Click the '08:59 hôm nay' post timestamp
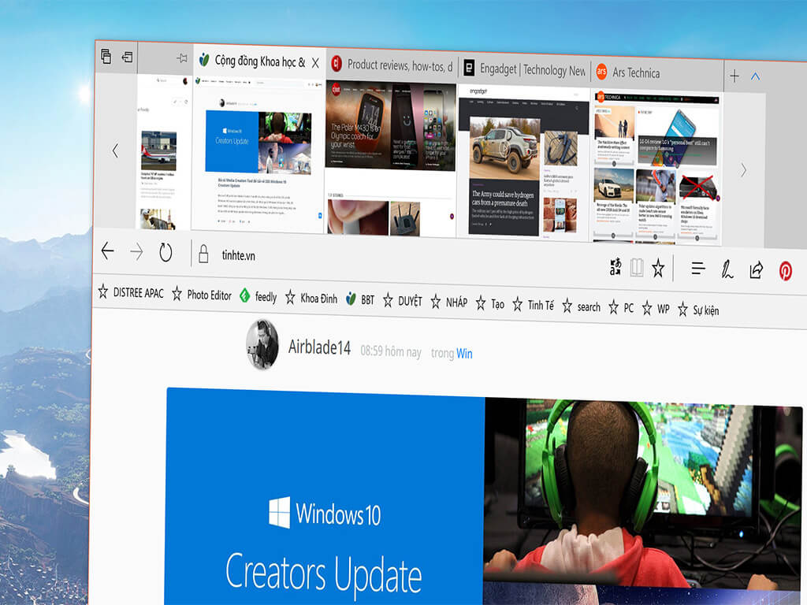The image size is (807, 605). 391,351
